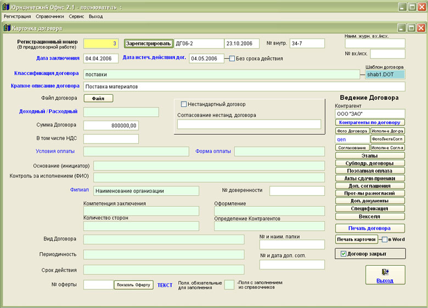Click the Карточка договора window title icon
Viewport: 428px width, 308px height.
[x=7, y=28]
